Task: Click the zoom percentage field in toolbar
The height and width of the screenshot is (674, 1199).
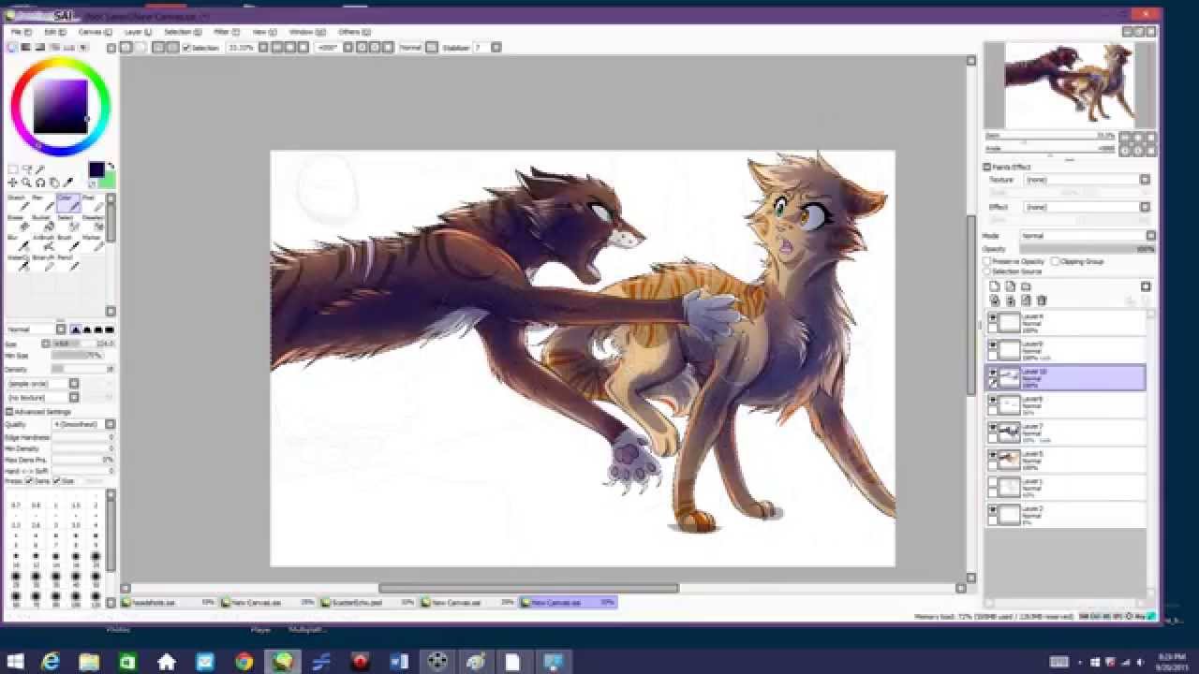Action: click(x=241, y=48)
